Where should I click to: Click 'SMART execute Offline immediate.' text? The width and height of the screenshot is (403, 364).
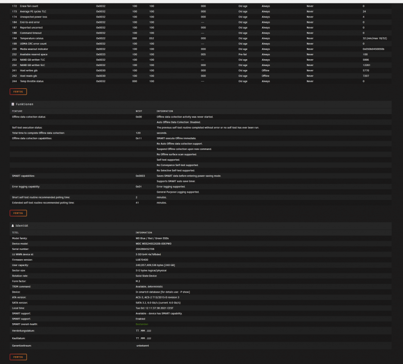176,139
